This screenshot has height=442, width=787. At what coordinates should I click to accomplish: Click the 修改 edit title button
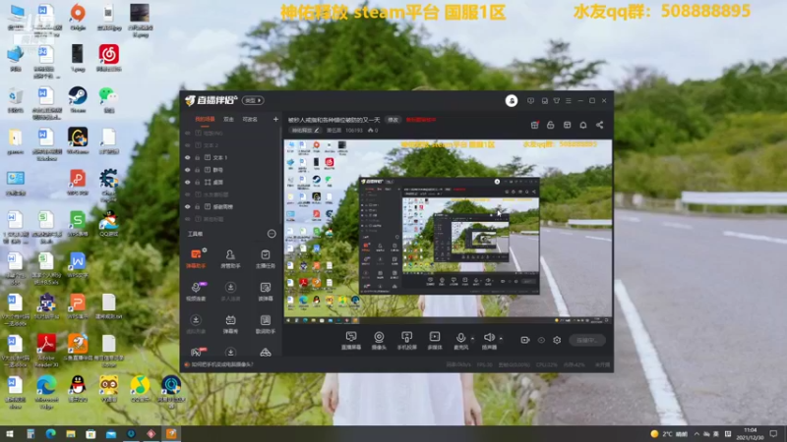tap(393, 120)
